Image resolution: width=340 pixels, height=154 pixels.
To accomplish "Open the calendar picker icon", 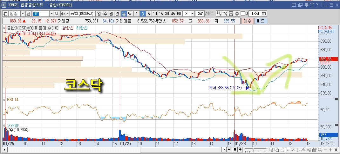I will [264, 14].
